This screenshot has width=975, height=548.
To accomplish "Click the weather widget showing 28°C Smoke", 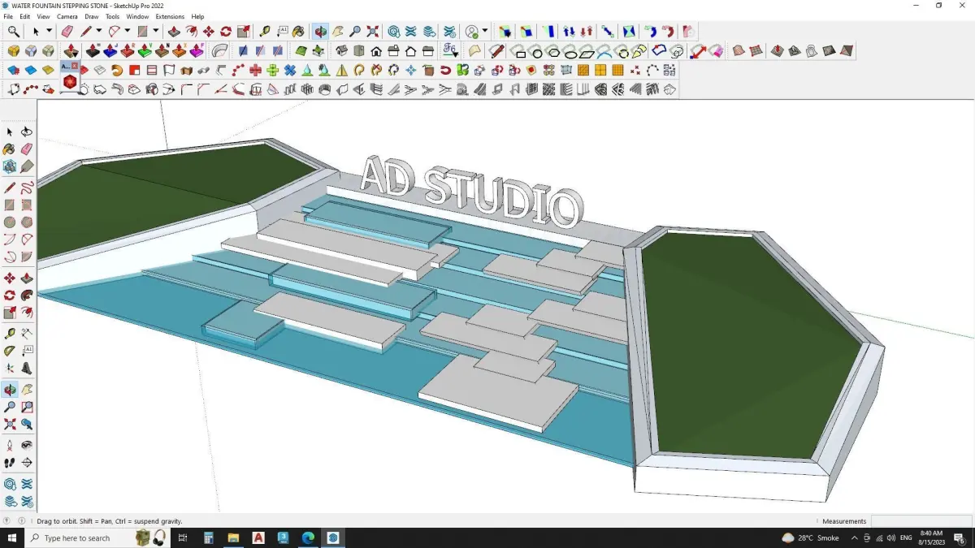I will pyautogui.click(x=810, y=537).
